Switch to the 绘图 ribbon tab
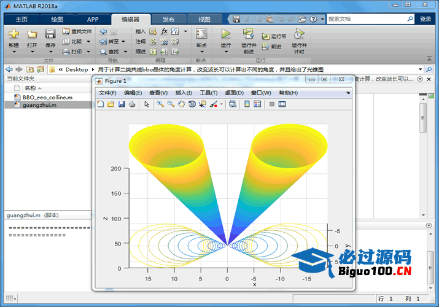This screenshot has height=307, width=439. click(56, 20)
